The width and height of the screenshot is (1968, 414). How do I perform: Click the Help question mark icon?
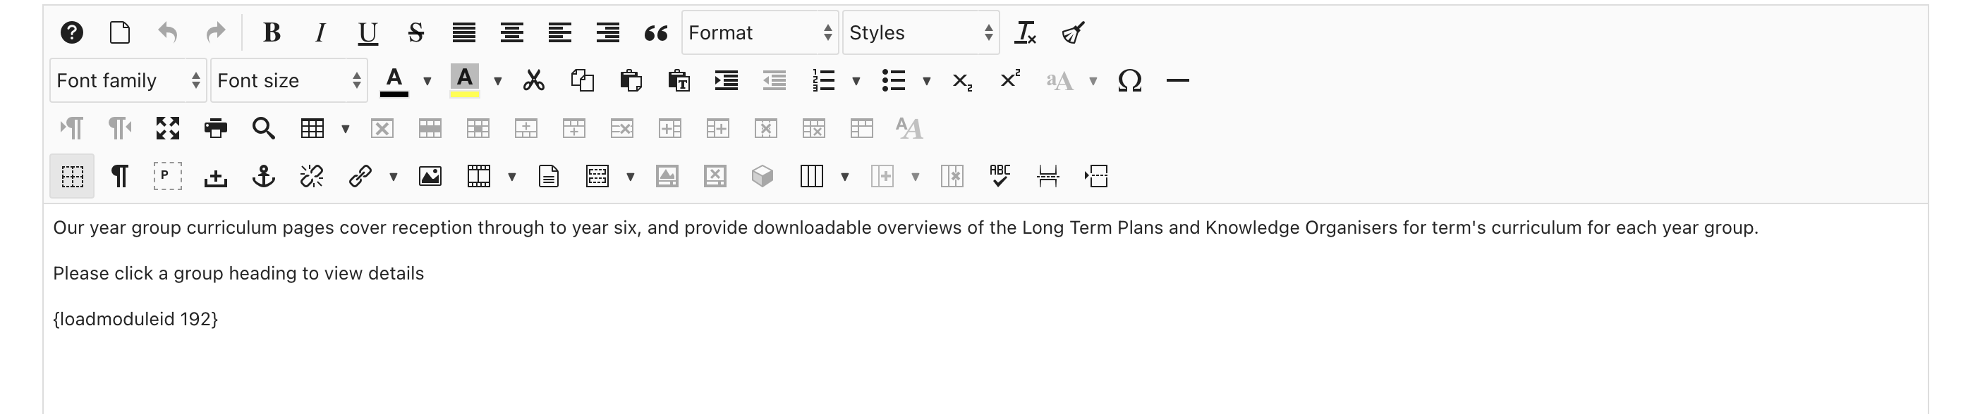pyautogui.click(x=72, y=33)
